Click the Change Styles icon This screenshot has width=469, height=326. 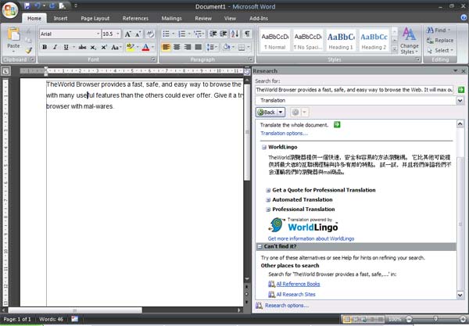coord(409,39)
